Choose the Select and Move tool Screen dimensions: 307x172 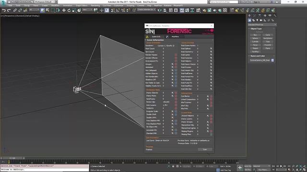click(64, 11)
